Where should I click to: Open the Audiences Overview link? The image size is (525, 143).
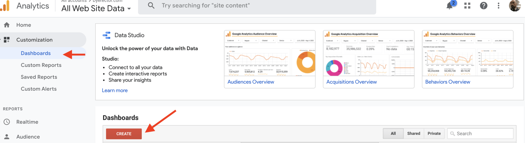click(x=251, y=82)
